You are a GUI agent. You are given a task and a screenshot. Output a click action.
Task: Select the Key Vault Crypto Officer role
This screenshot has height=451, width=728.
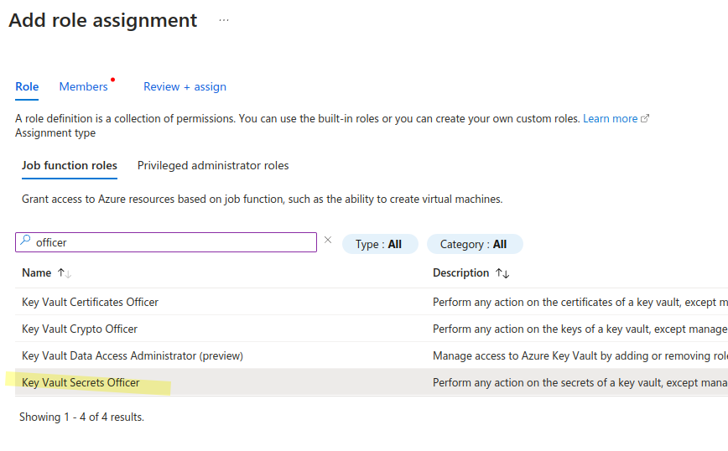(x=80, y=329)
